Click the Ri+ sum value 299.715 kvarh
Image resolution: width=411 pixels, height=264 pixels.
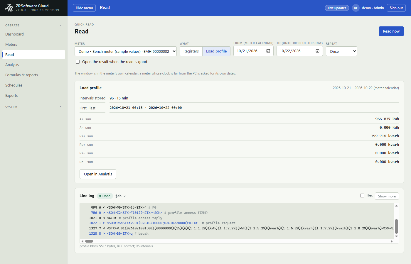tap(385, 136)
